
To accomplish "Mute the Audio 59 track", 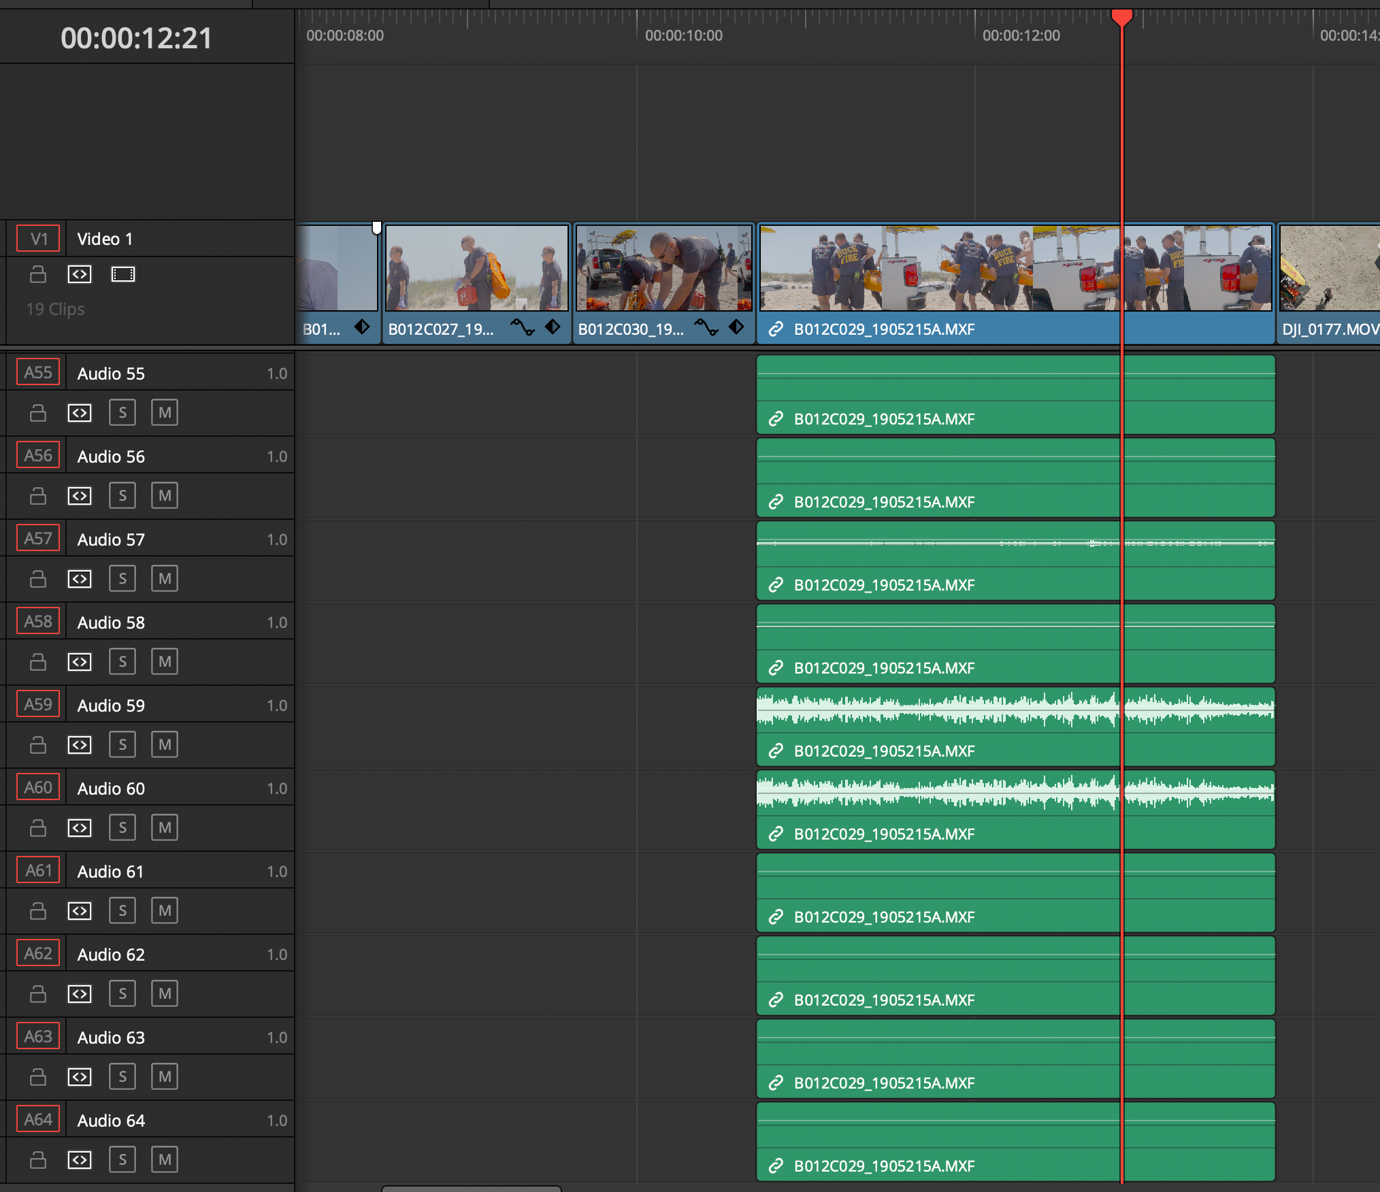I will click(165, 745).
